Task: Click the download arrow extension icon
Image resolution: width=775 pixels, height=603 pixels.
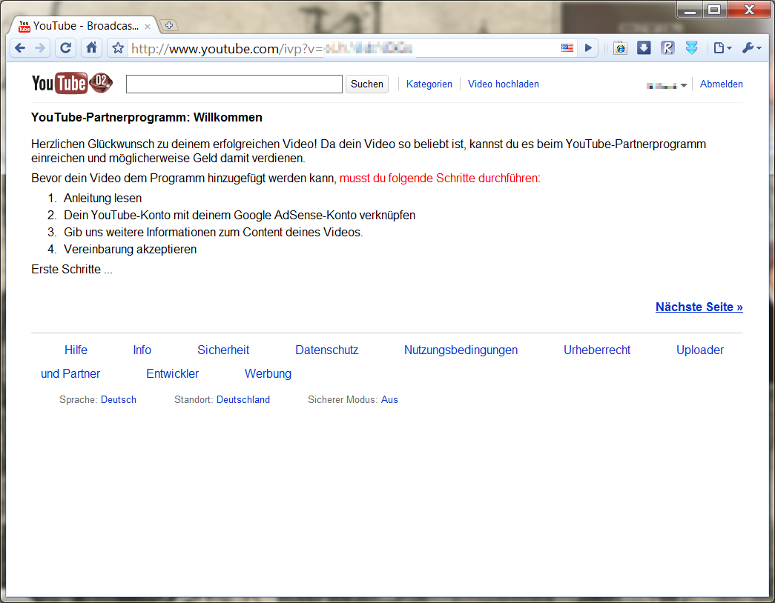Action: pos(644,48)
